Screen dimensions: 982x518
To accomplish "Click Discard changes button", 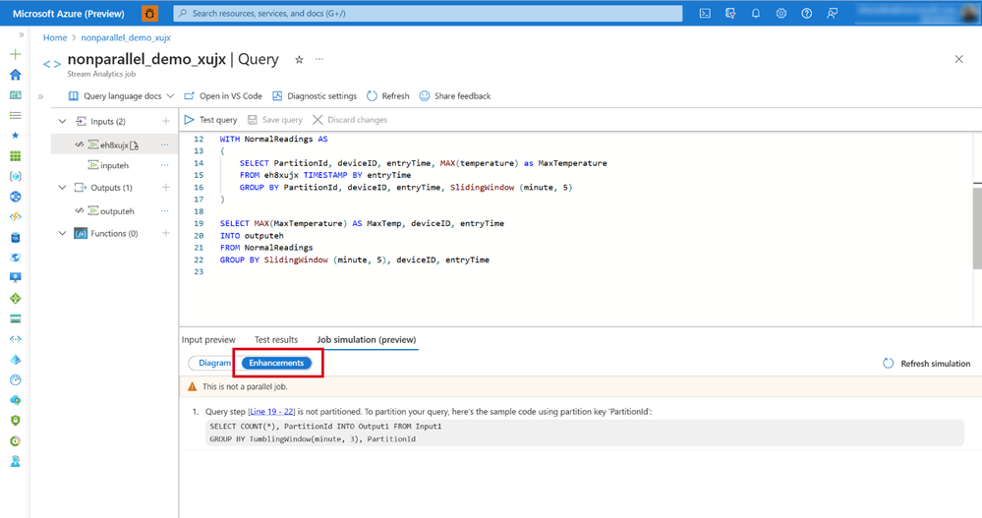I will (x=350, y=120).
